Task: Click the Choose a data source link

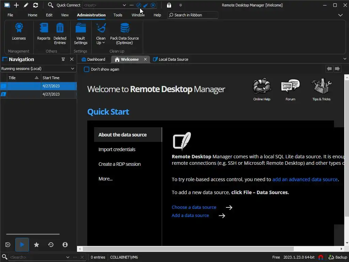Action: [194, 207]
